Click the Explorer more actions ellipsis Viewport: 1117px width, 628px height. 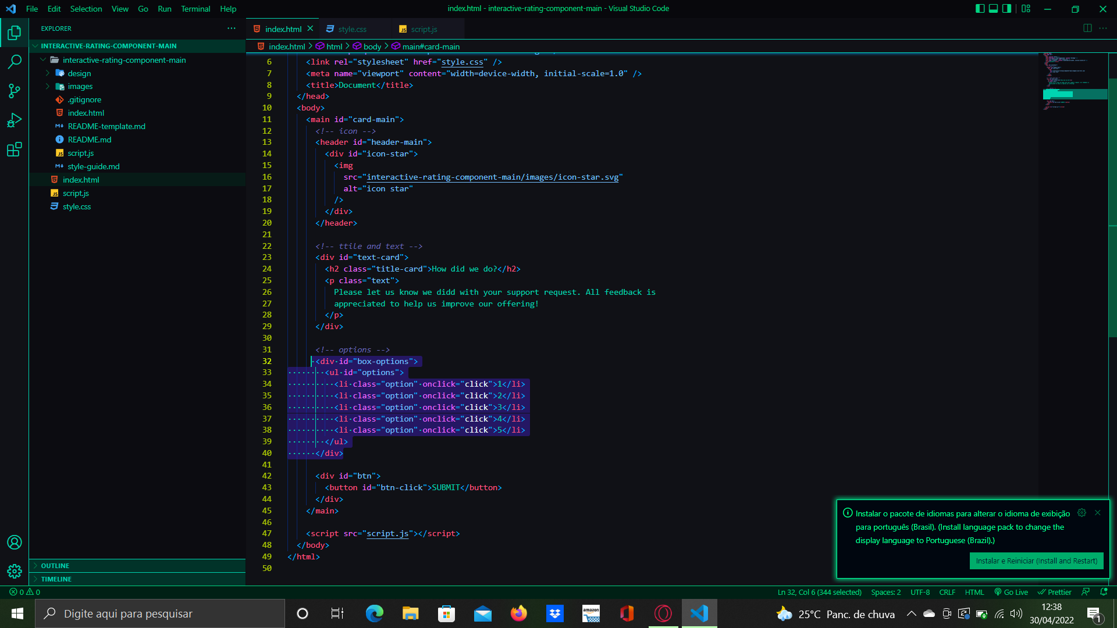(232, 28)
